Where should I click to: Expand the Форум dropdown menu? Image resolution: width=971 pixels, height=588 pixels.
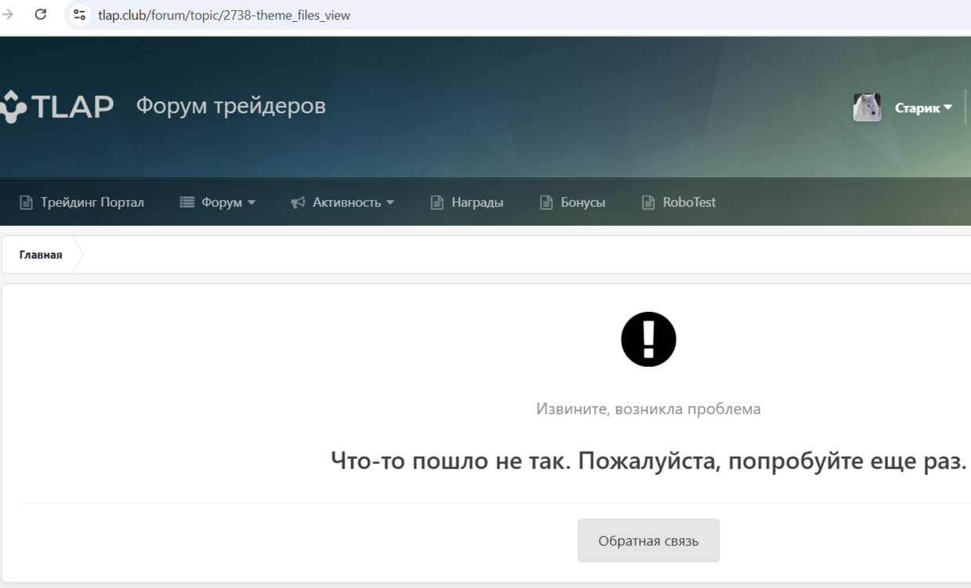click(218, 202)
